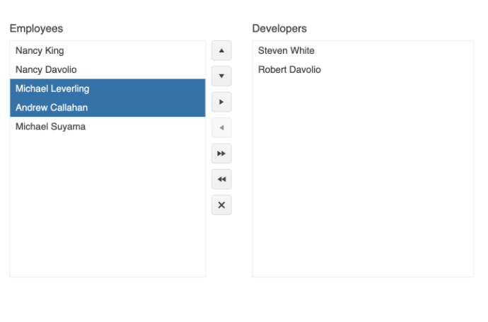Click the move down arrow button
Viewport: 488px width, 322px height.
coord(221,76)
